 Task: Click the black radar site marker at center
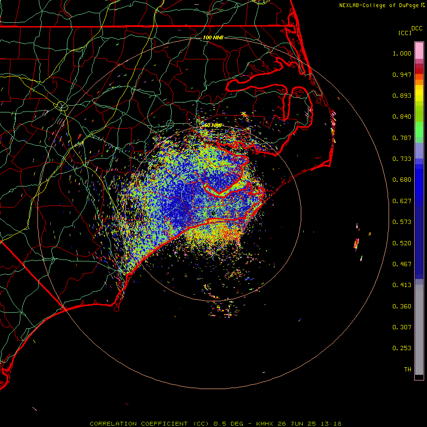coord(213,213)
